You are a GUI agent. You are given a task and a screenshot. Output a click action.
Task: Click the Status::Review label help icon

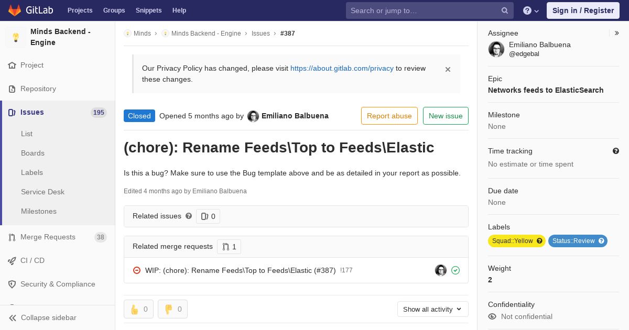pos(601,241)
